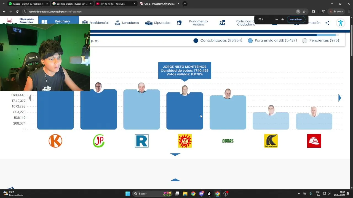Bookmark this page with the star icon
The image size is (353, 198).
(x=304, y=12)
